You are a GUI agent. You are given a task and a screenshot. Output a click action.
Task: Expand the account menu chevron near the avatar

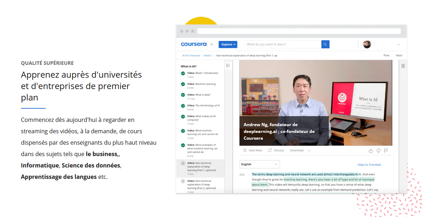pos(399,45)
